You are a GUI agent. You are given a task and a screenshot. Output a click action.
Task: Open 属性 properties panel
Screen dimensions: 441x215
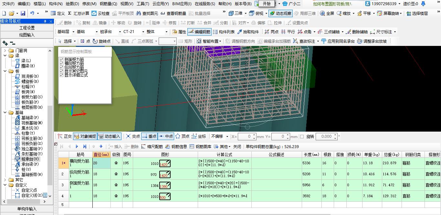click(x=179, y=32)
